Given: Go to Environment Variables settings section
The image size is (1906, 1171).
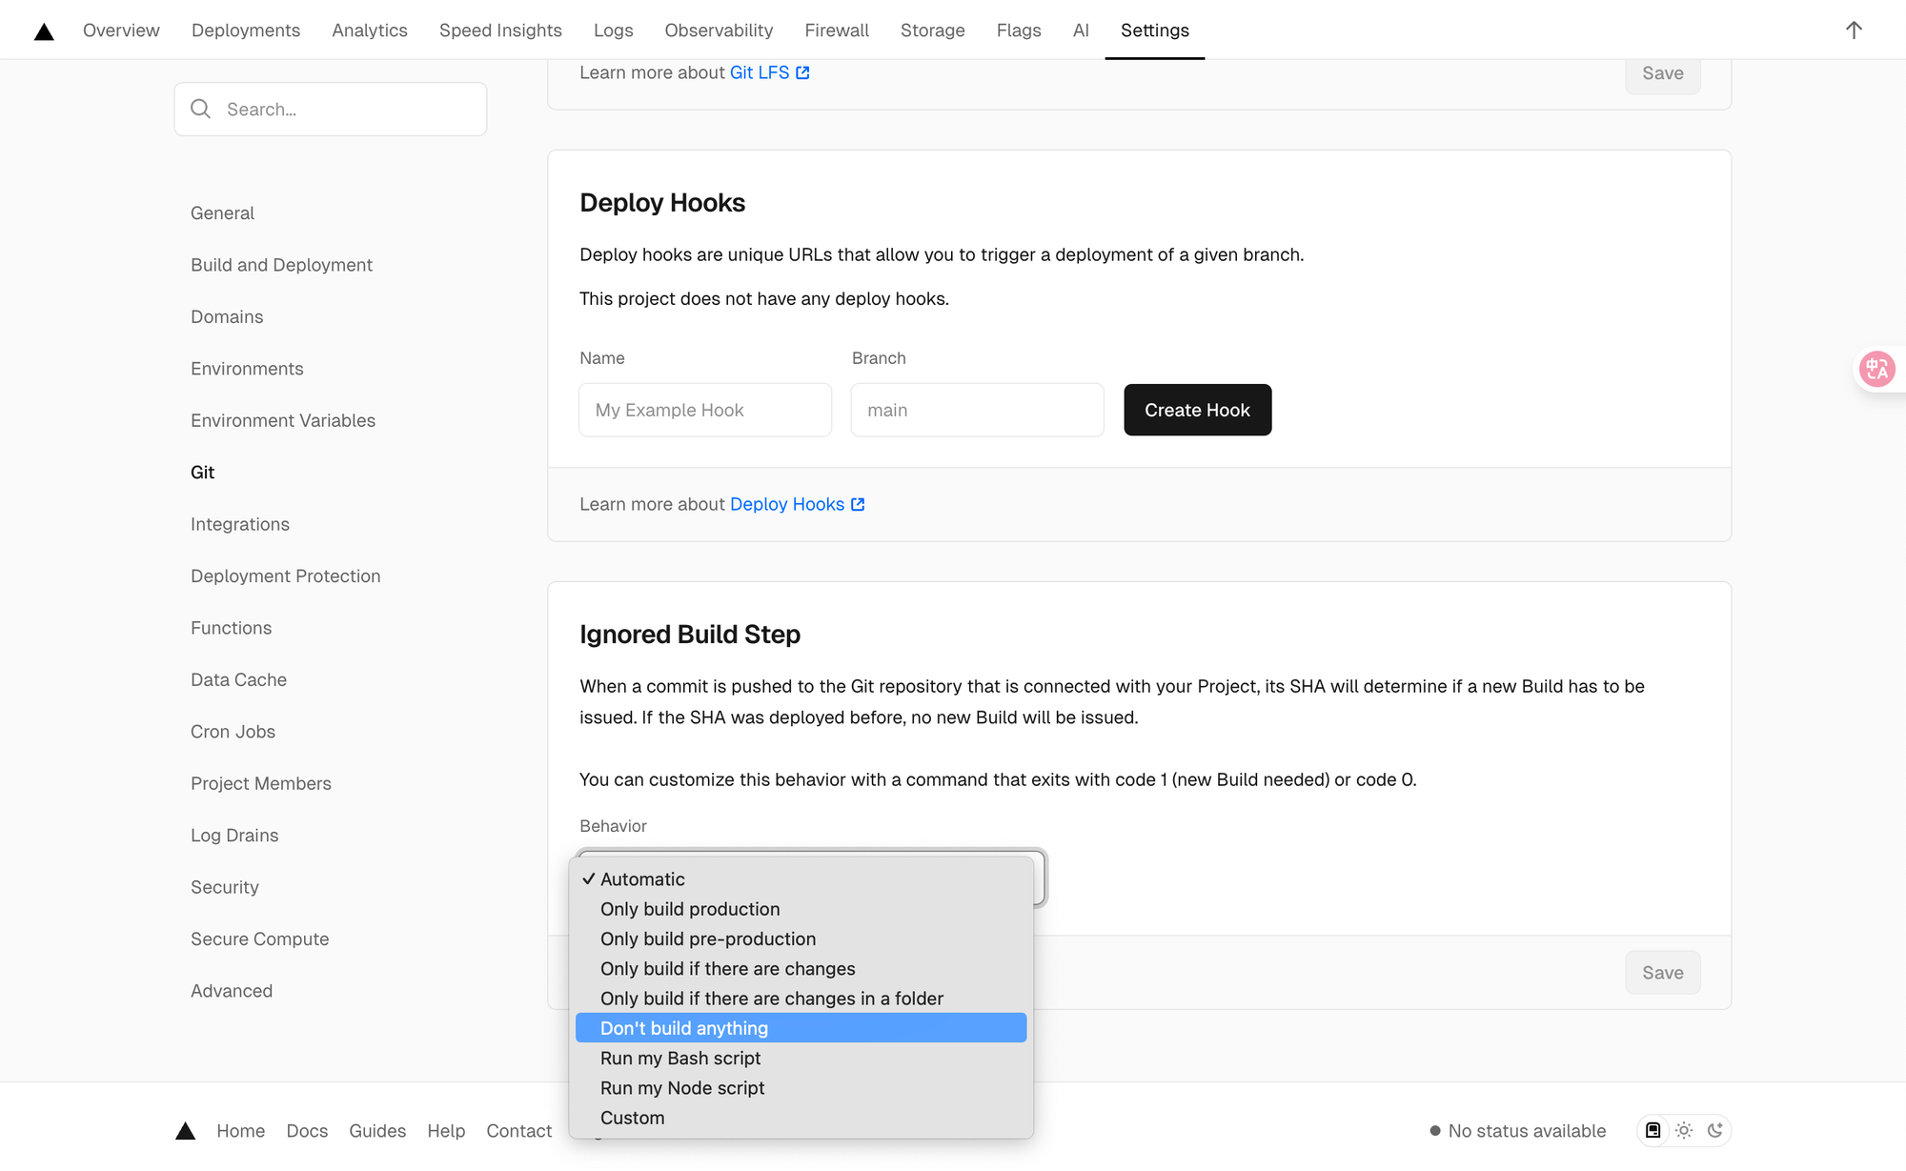Looking at the screenshot, I should (283, 420).
